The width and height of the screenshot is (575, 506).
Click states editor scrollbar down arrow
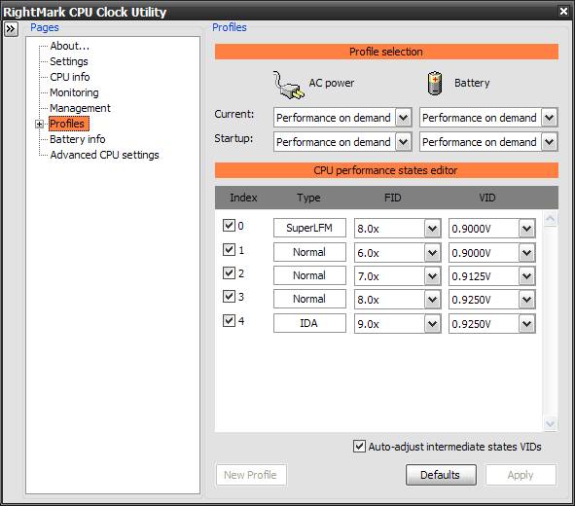tap(550, 424)
